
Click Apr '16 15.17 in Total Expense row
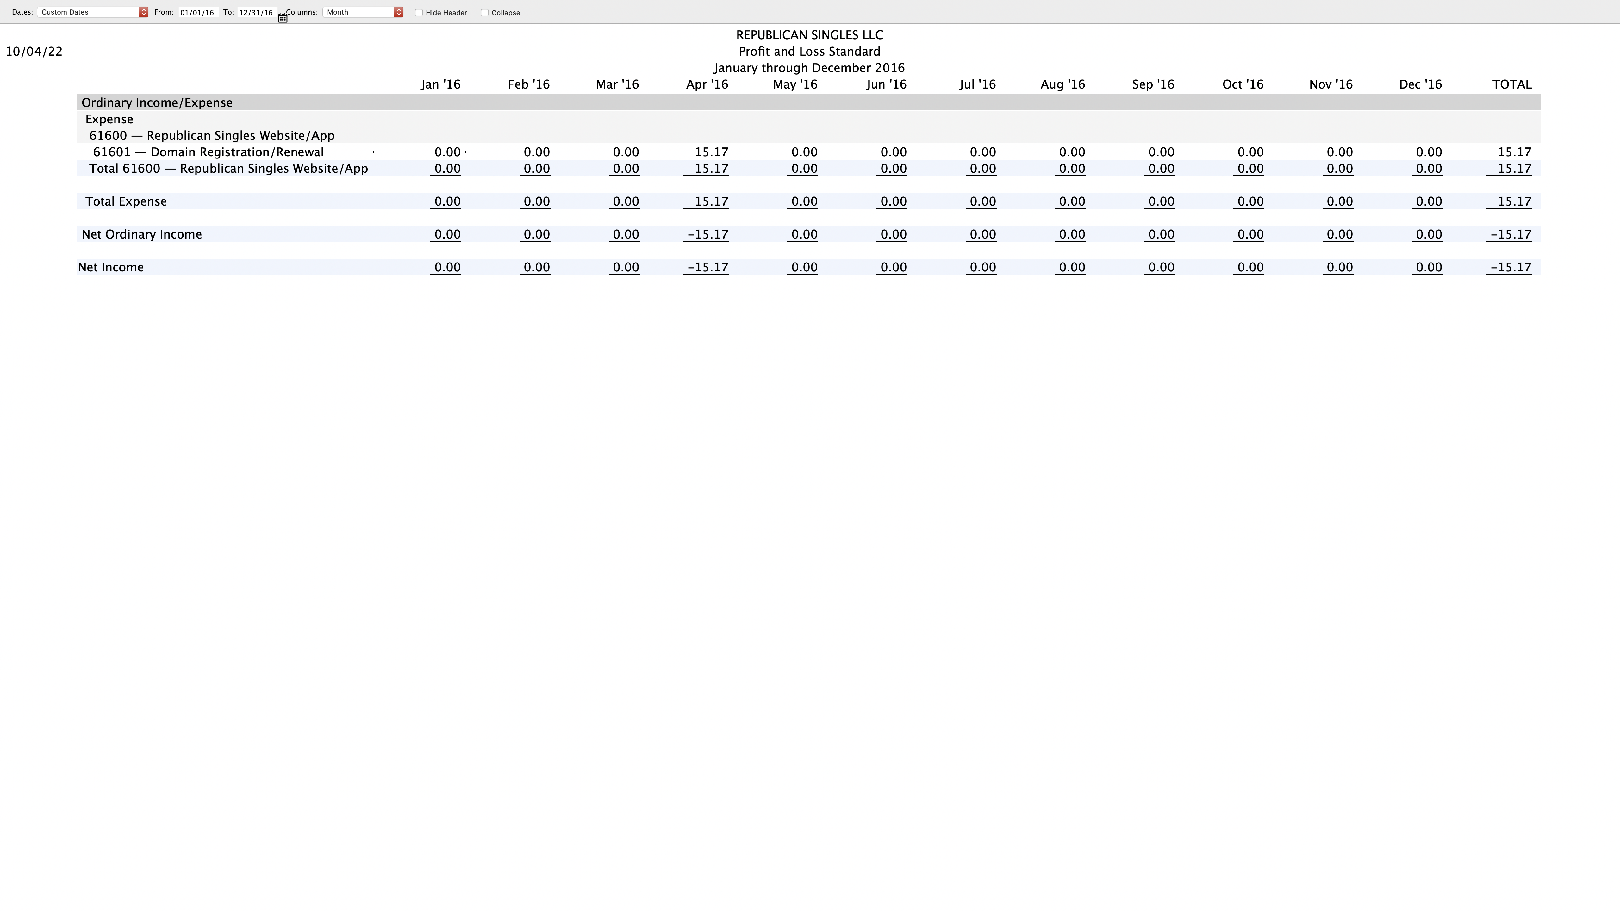tap(711, 201)
